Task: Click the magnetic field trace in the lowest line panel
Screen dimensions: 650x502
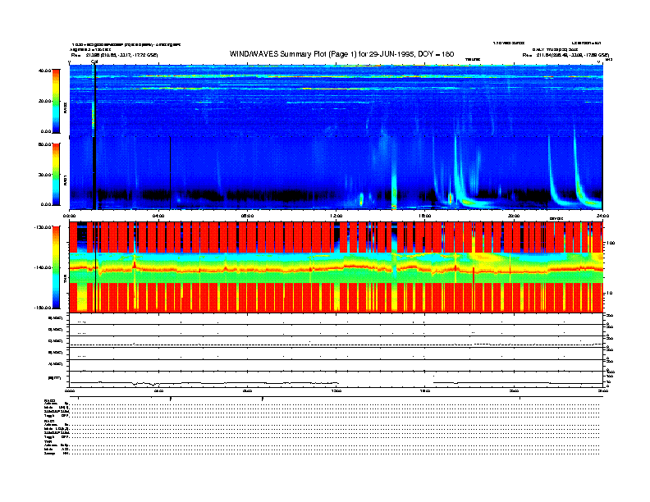Action: [x=336, y=383]
